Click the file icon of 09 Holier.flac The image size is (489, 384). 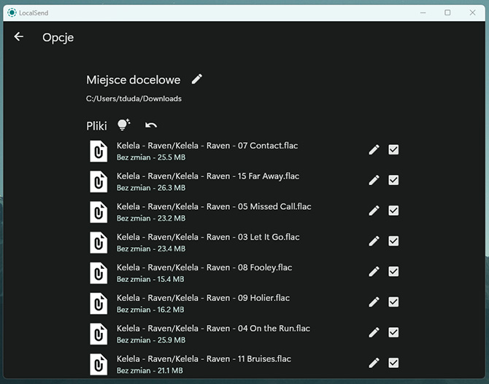(x=99, y=303)
